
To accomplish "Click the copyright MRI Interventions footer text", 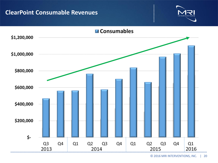I will [x=173, y=156].
